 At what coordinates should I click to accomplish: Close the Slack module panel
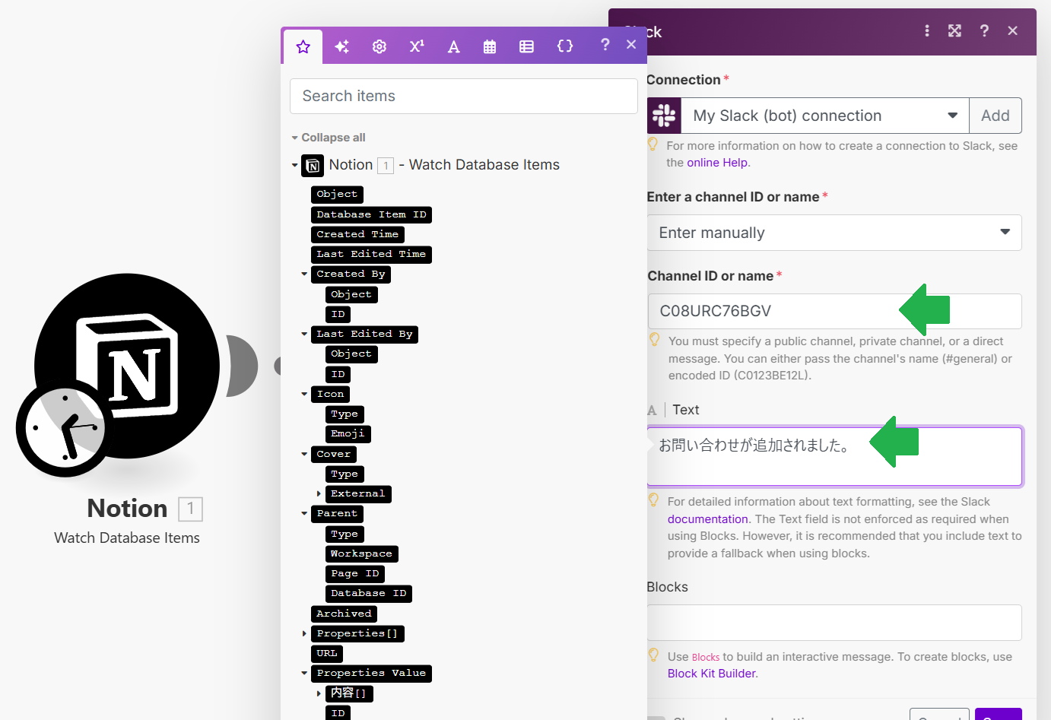[1012, 30]
